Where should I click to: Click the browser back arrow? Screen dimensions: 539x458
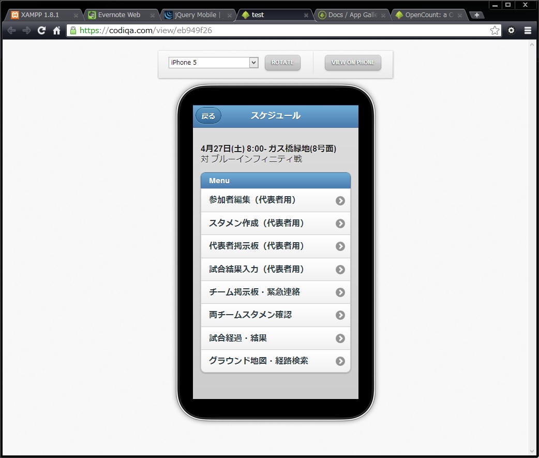[x=11, y=31]
